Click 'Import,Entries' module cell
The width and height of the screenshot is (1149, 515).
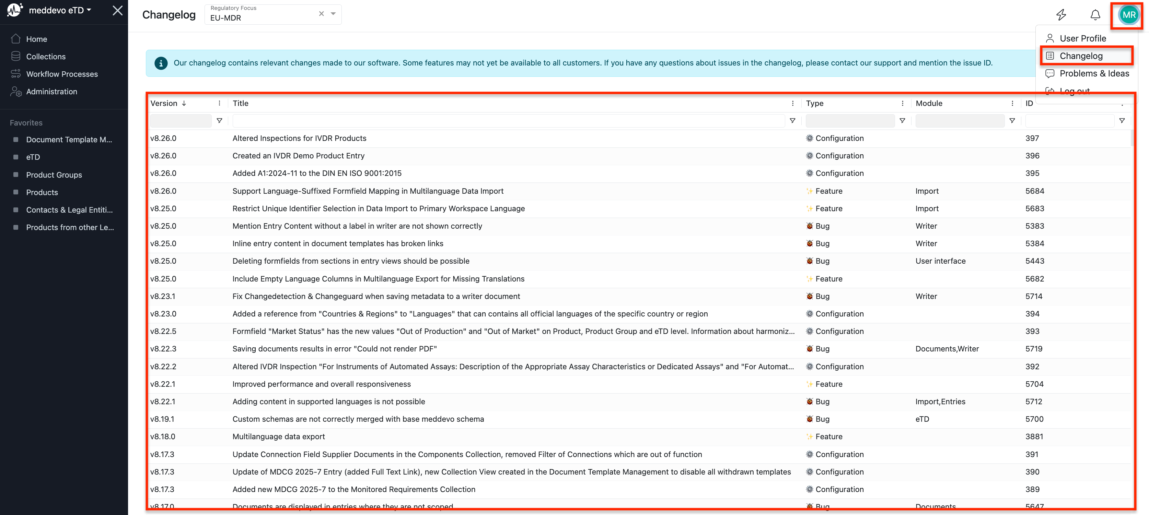(x=940, y=402)
